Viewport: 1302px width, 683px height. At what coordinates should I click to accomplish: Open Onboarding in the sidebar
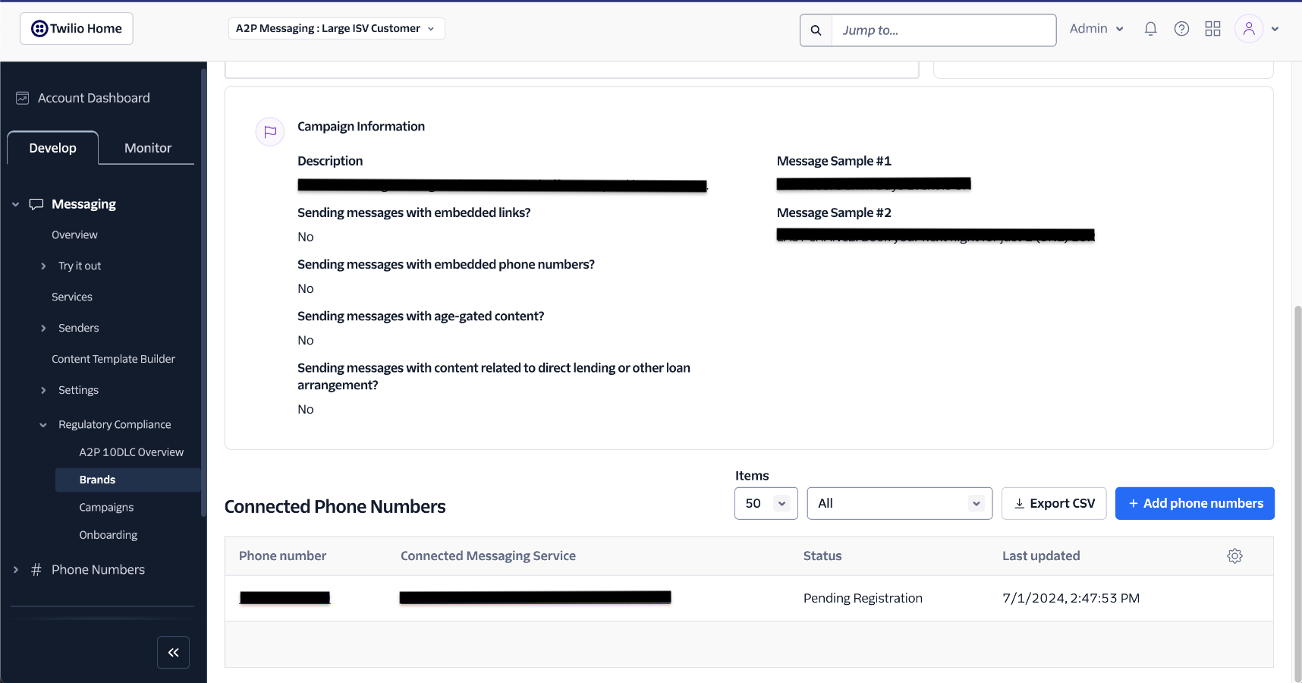[x=108, y=535]
